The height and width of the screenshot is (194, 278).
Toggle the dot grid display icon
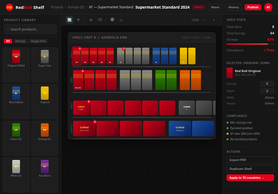[121, 20]
